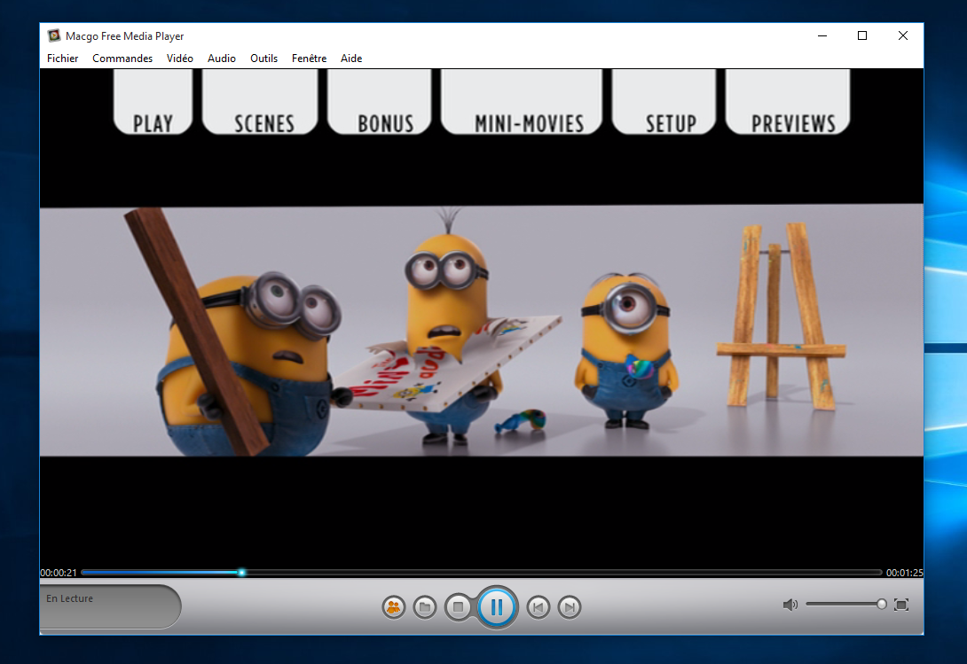Pause playback with the pause button

(x=497, y=607)
